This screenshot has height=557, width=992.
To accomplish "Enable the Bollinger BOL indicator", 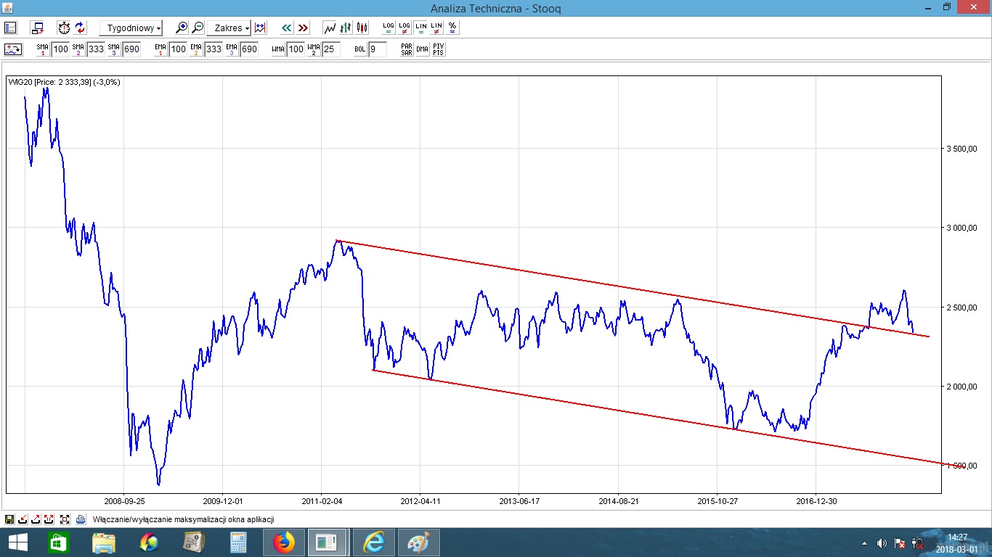I will point(359,49).
